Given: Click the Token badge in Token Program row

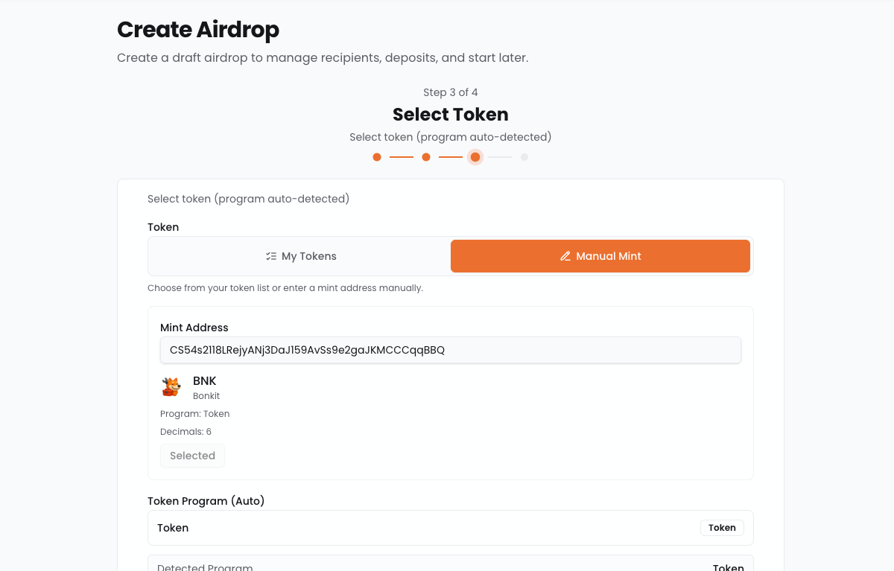Looking at the screenshot, I should (x=722, y=528).
